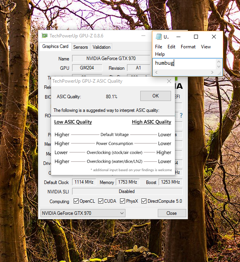Maximize the Notepad window

coord(196,37)
